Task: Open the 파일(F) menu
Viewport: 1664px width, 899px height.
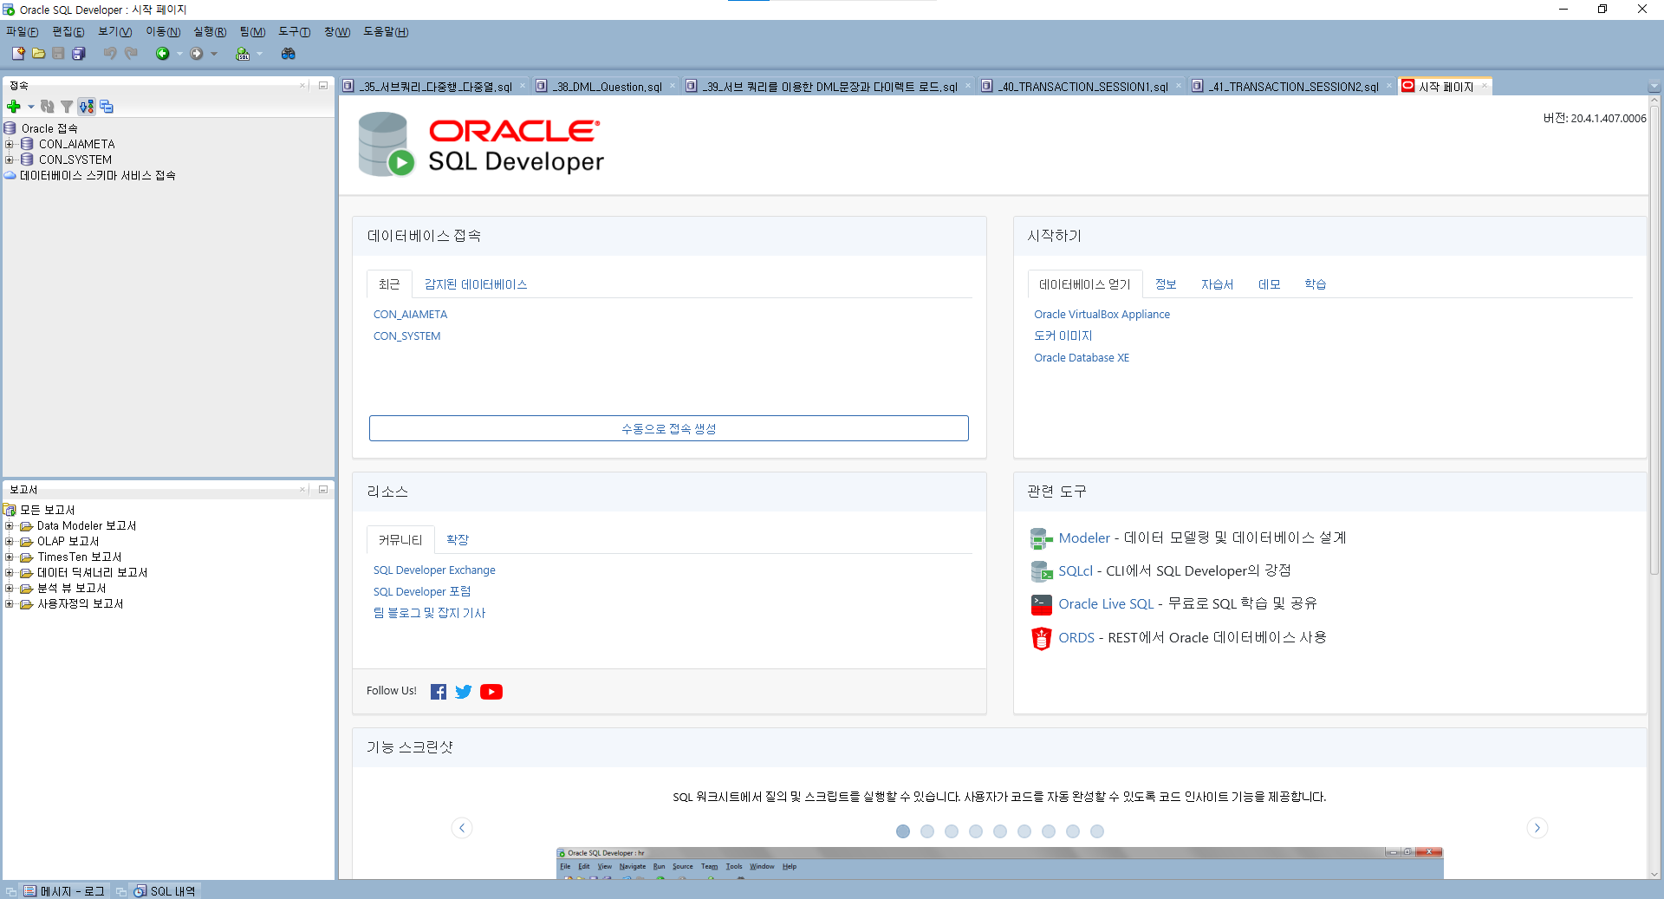Action: pyautogui.click(x=22, y=32)
